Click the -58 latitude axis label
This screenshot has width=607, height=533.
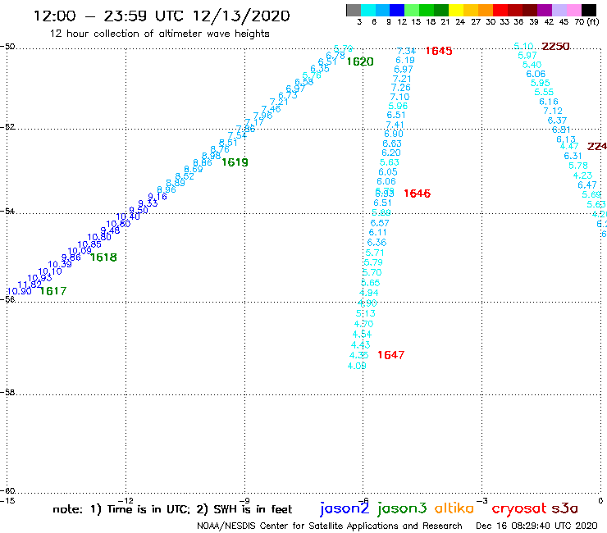(x=7, y=393)
